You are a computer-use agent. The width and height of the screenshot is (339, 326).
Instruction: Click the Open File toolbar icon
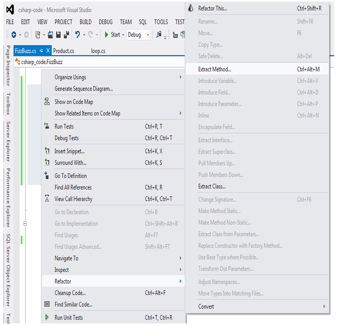tap(50, 35)
